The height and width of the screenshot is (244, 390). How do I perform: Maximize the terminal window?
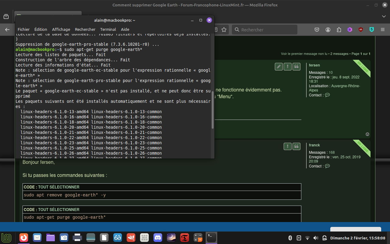coord(201,20)
